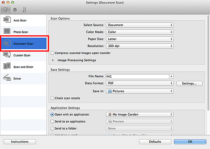Viewport: 210px width, 149px height.
Task: Click the Image Processing Settings label
Action: coord(77,60)
